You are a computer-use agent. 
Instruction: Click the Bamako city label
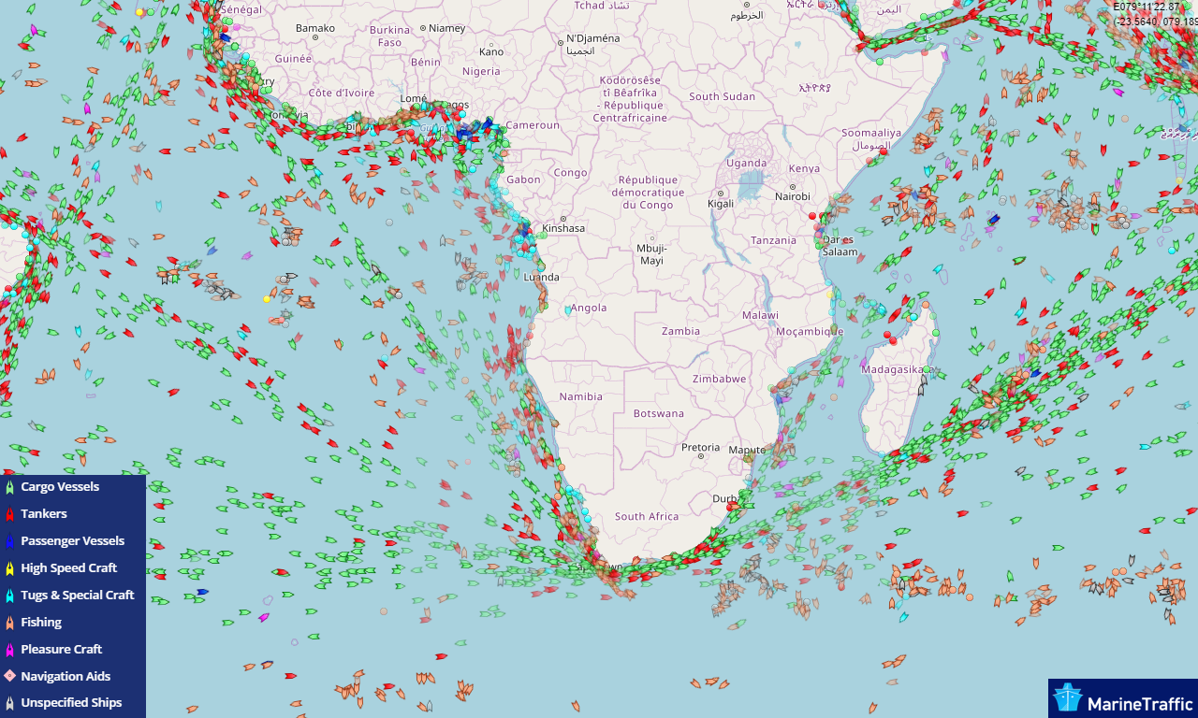pyautogui.click(x=315, y=28)
